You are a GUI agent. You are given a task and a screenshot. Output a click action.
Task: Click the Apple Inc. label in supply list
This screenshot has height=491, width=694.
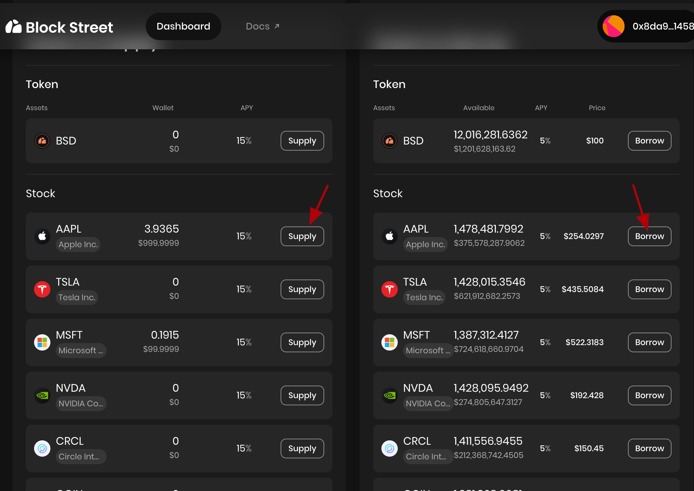point(78,244)
